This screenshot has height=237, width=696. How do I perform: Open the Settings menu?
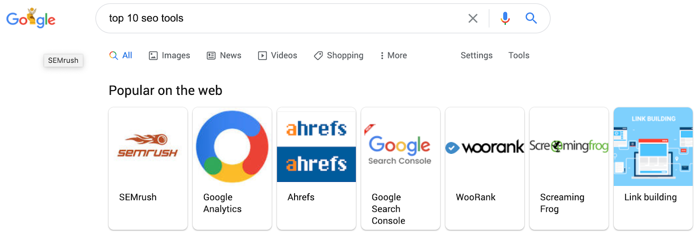coord(476,55)
